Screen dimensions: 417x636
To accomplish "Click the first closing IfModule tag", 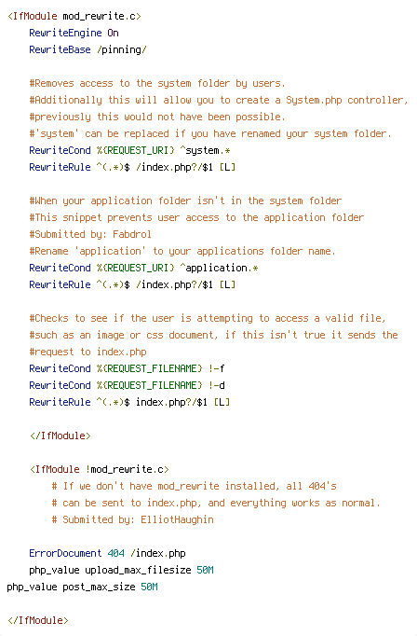I will coord(60,436).
